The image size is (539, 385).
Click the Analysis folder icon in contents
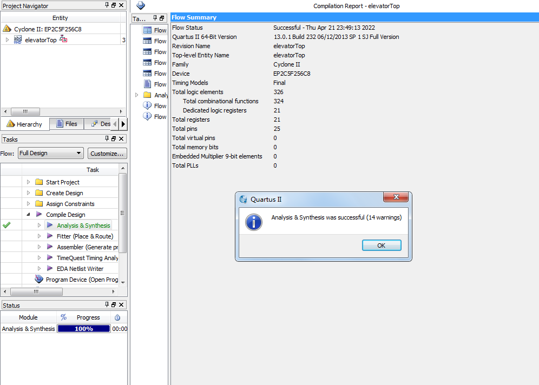click(147, 95)
